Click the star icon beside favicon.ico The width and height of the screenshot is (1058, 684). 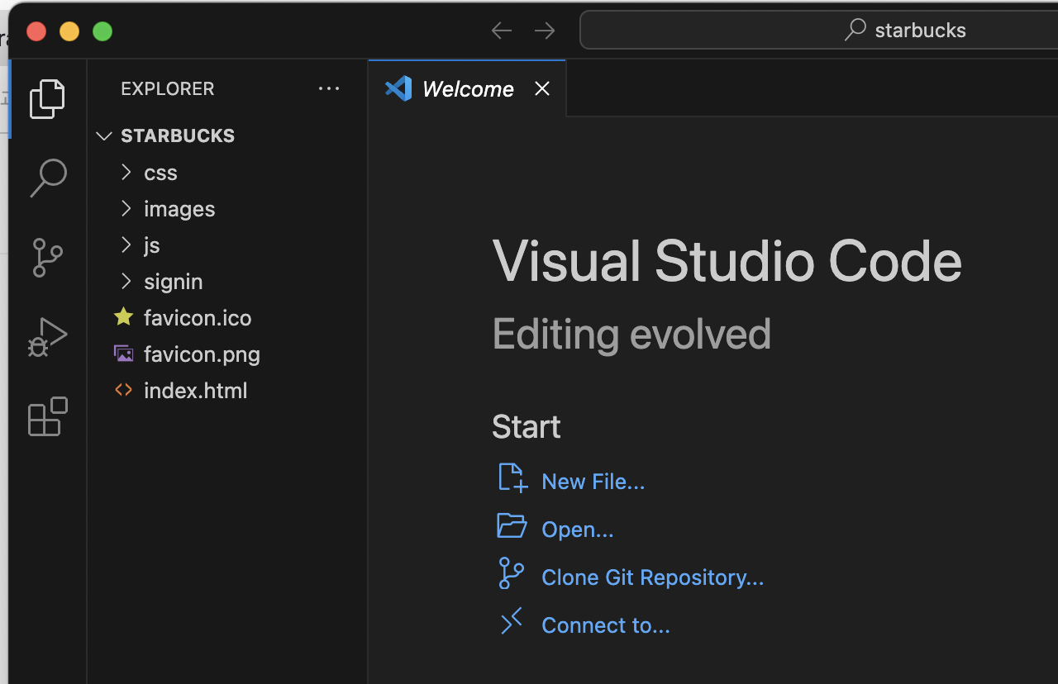tap(124, 317)
